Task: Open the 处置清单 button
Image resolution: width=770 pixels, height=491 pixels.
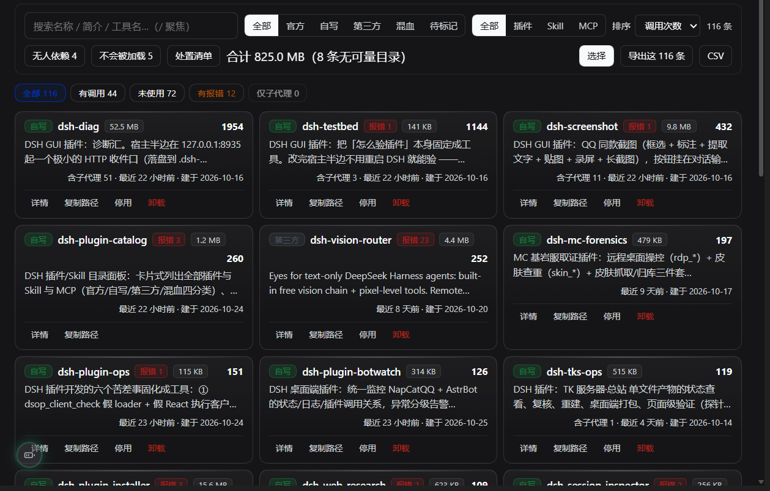Action: pyautogui.click(x=193, y=56)
